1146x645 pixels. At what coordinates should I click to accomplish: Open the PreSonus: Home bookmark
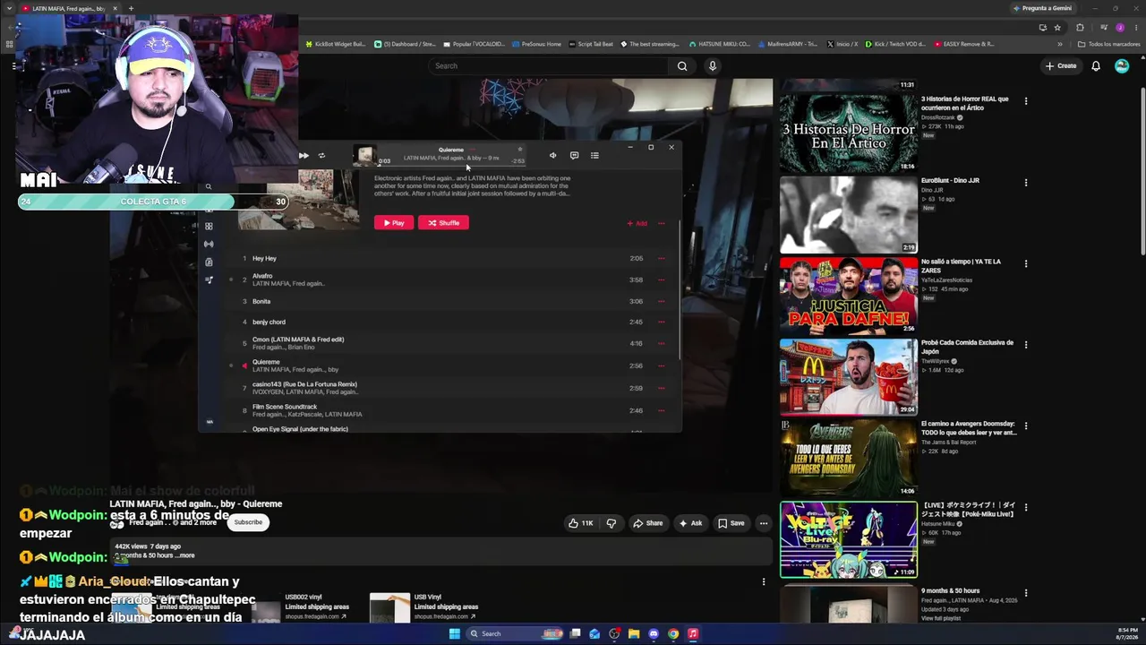(536, 44)
